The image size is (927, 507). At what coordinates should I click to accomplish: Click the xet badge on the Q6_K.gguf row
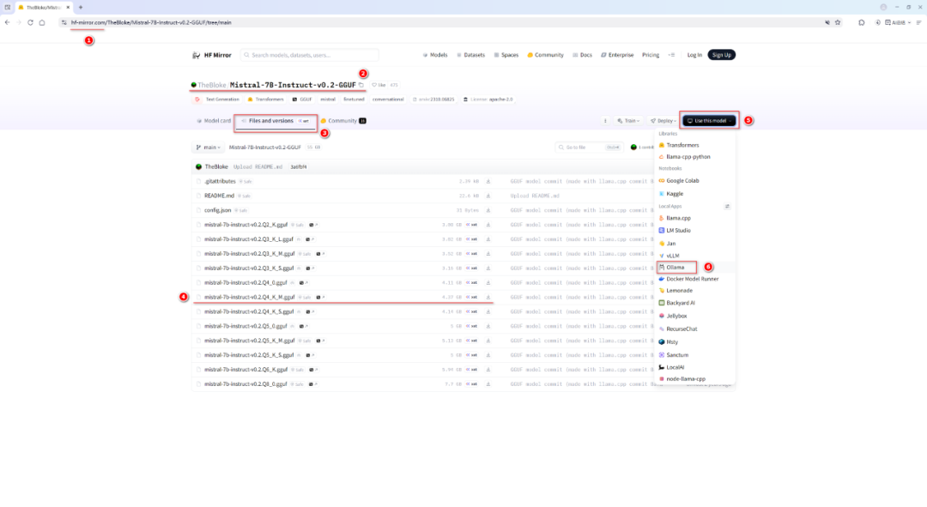coord(472,370)
